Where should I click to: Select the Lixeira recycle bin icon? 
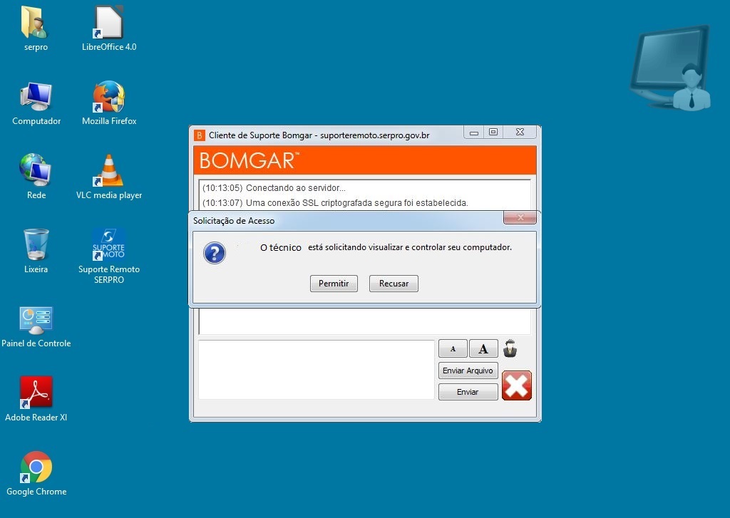pyautogui.click(x=36, y=245)
